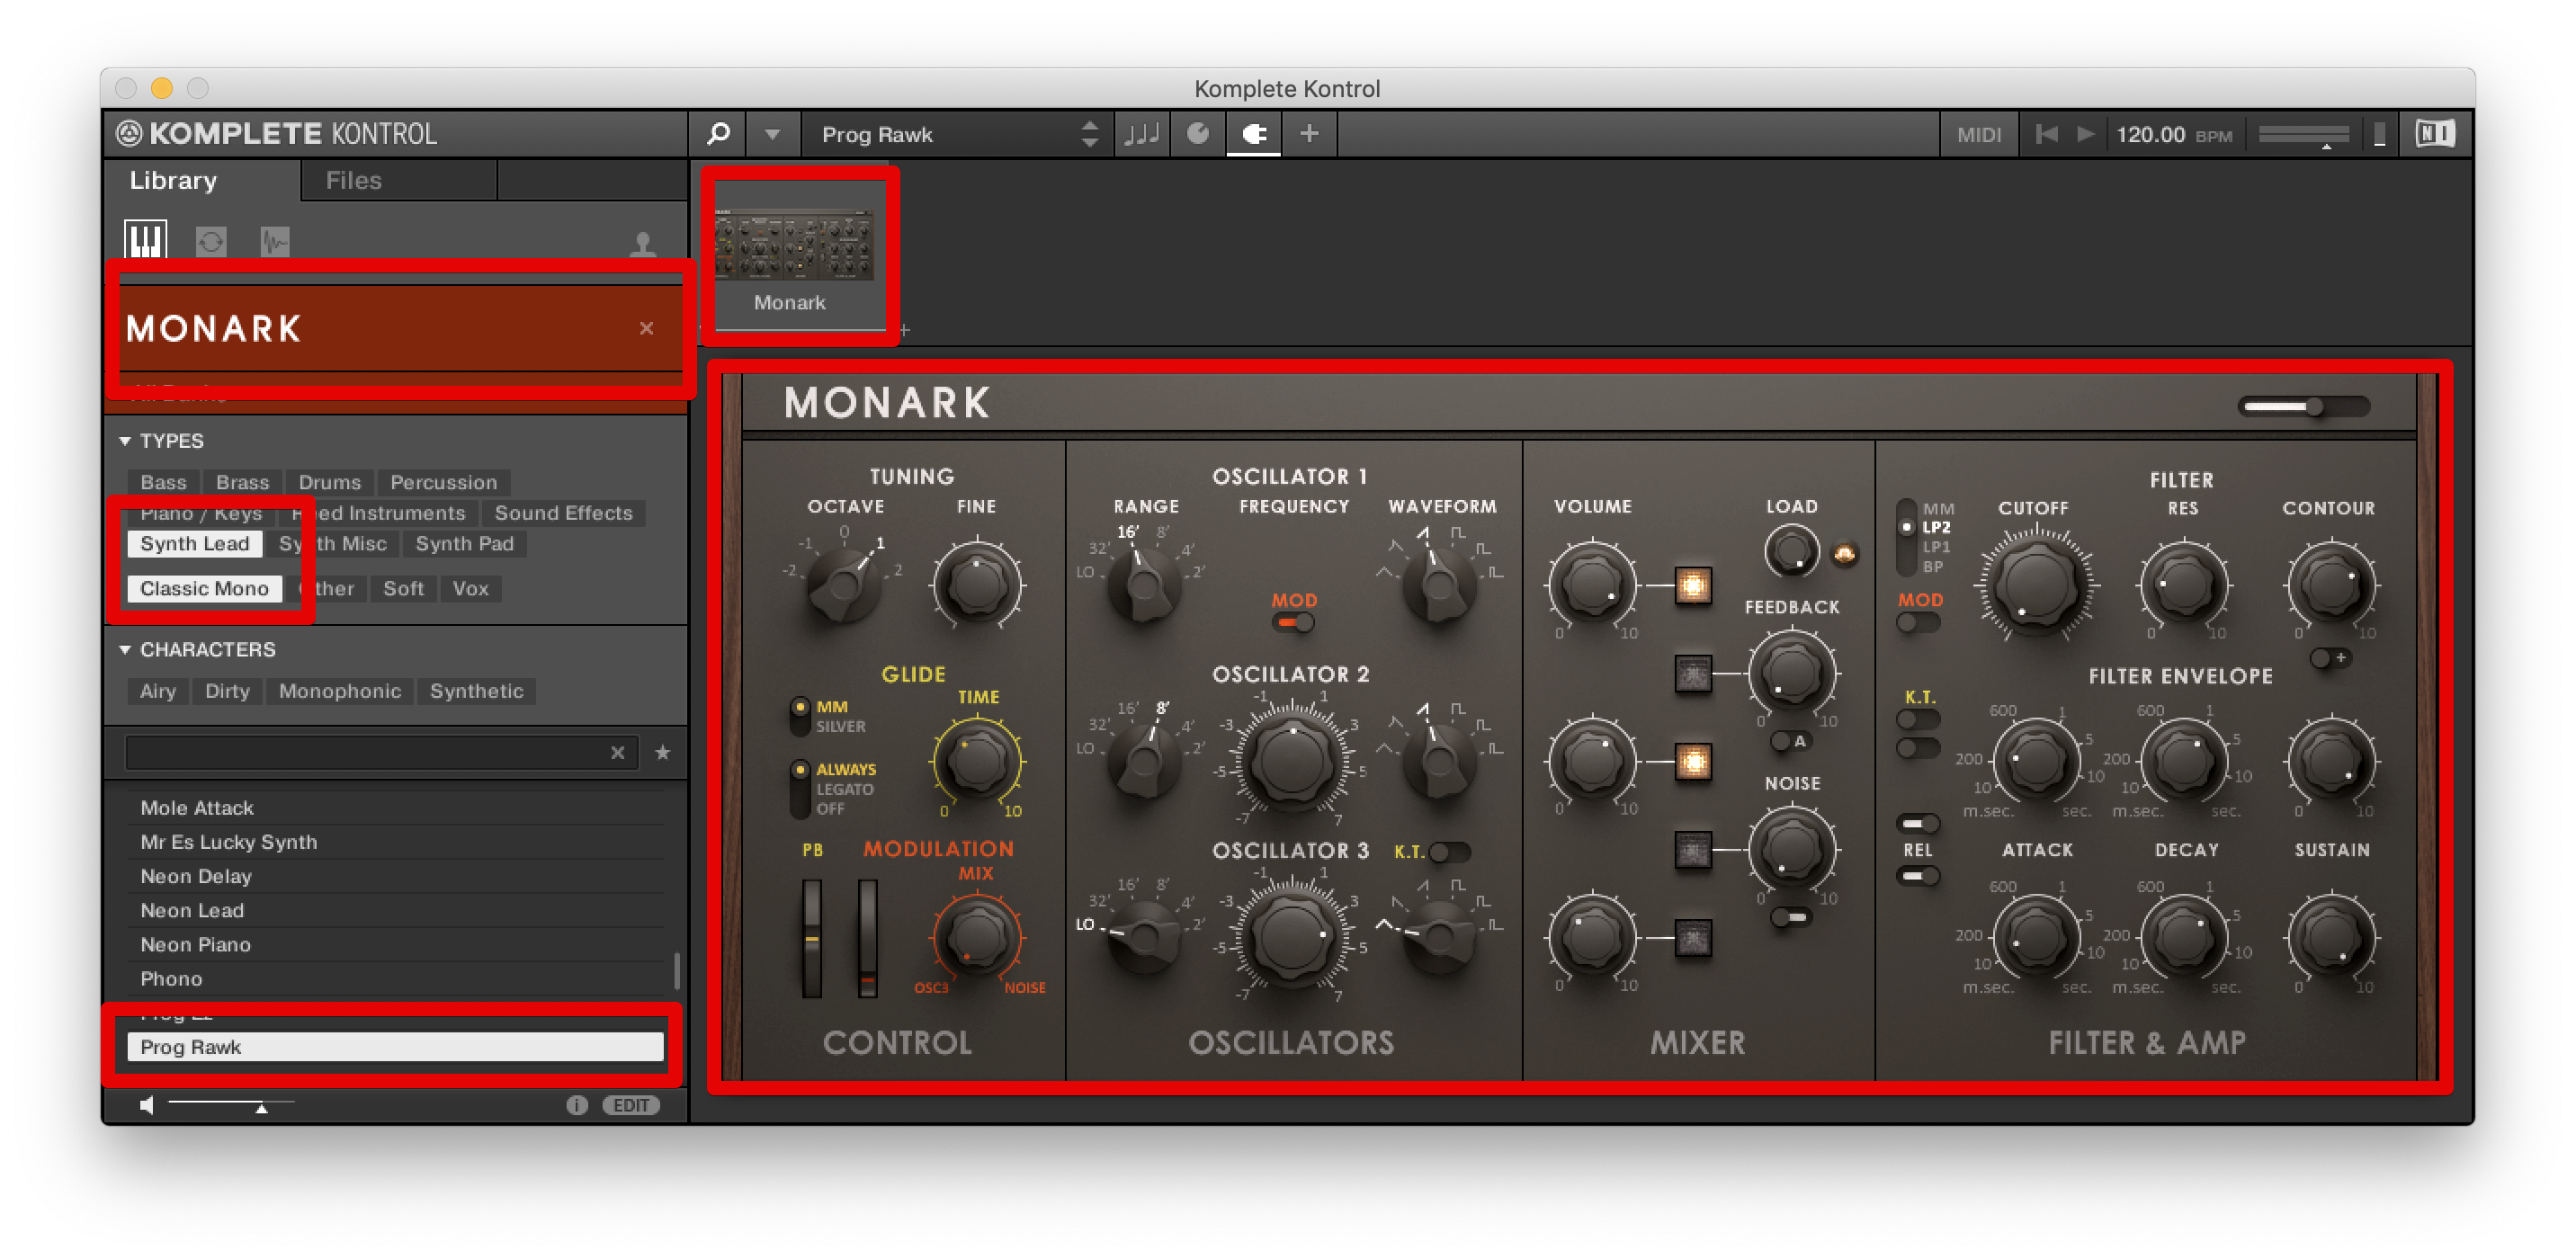Select the MM glide mode switch
The width and height of the screenshot is (2576, 1259).
(799, 707)
